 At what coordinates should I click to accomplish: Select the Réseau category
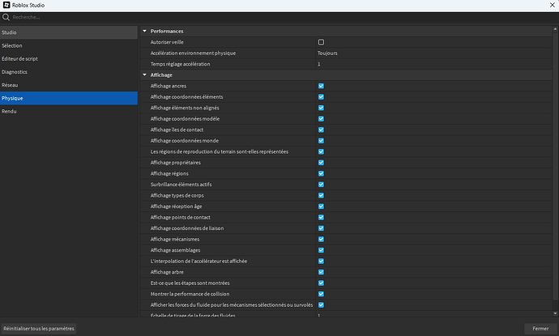click(69, 85)
